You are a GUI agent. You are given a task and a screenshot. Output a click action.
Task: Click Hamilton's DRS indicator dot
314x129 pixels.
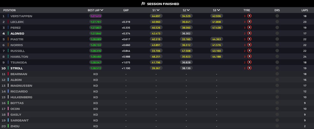[x=277, y=56]
